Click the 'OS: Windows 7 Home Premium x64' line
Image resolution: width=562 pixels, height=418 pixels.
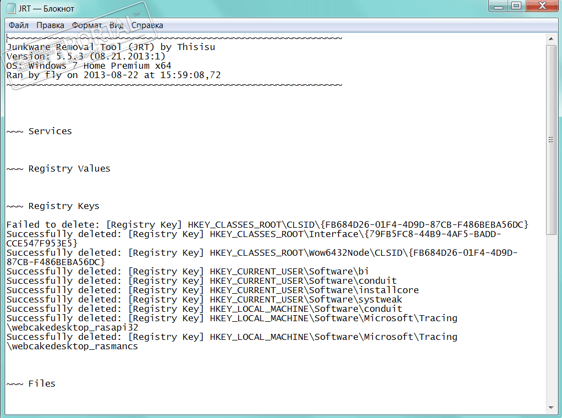click(x=89, y=65)
